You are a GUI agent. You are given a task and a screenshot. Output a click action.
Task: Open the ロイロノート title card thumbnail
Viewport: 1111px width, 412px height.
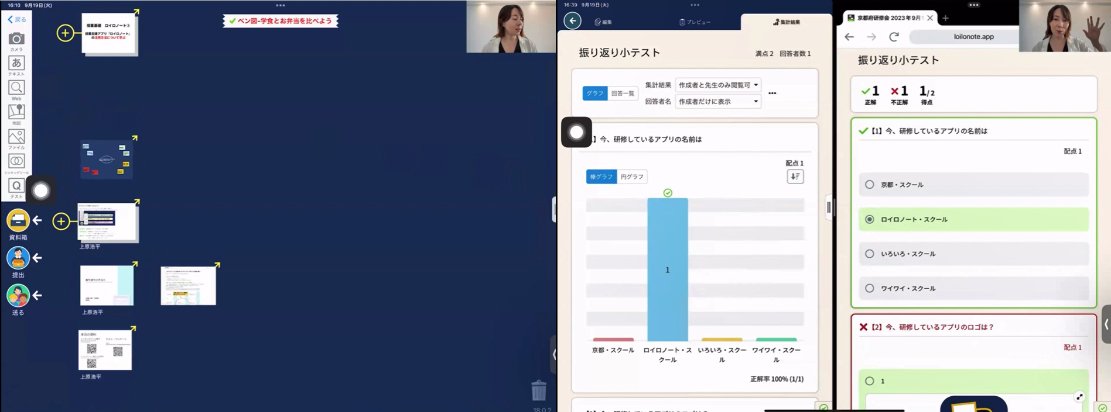(x=110, y=34)
